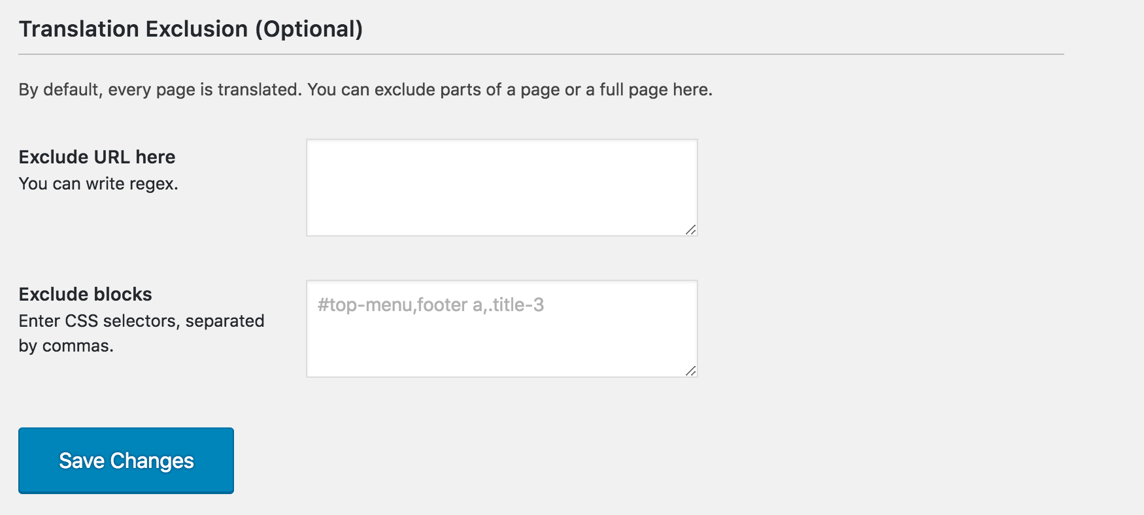Click blank area beside Save Changes
The image size is (1144, 515).
click(458, 460)
